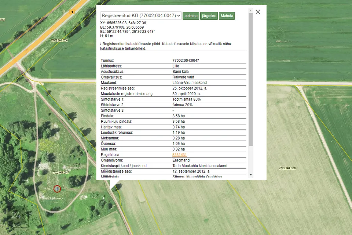Click the info icon before Registreeritud text
Image resolution: width=352 pixels, height=235 pixels.
click(101, 44)
